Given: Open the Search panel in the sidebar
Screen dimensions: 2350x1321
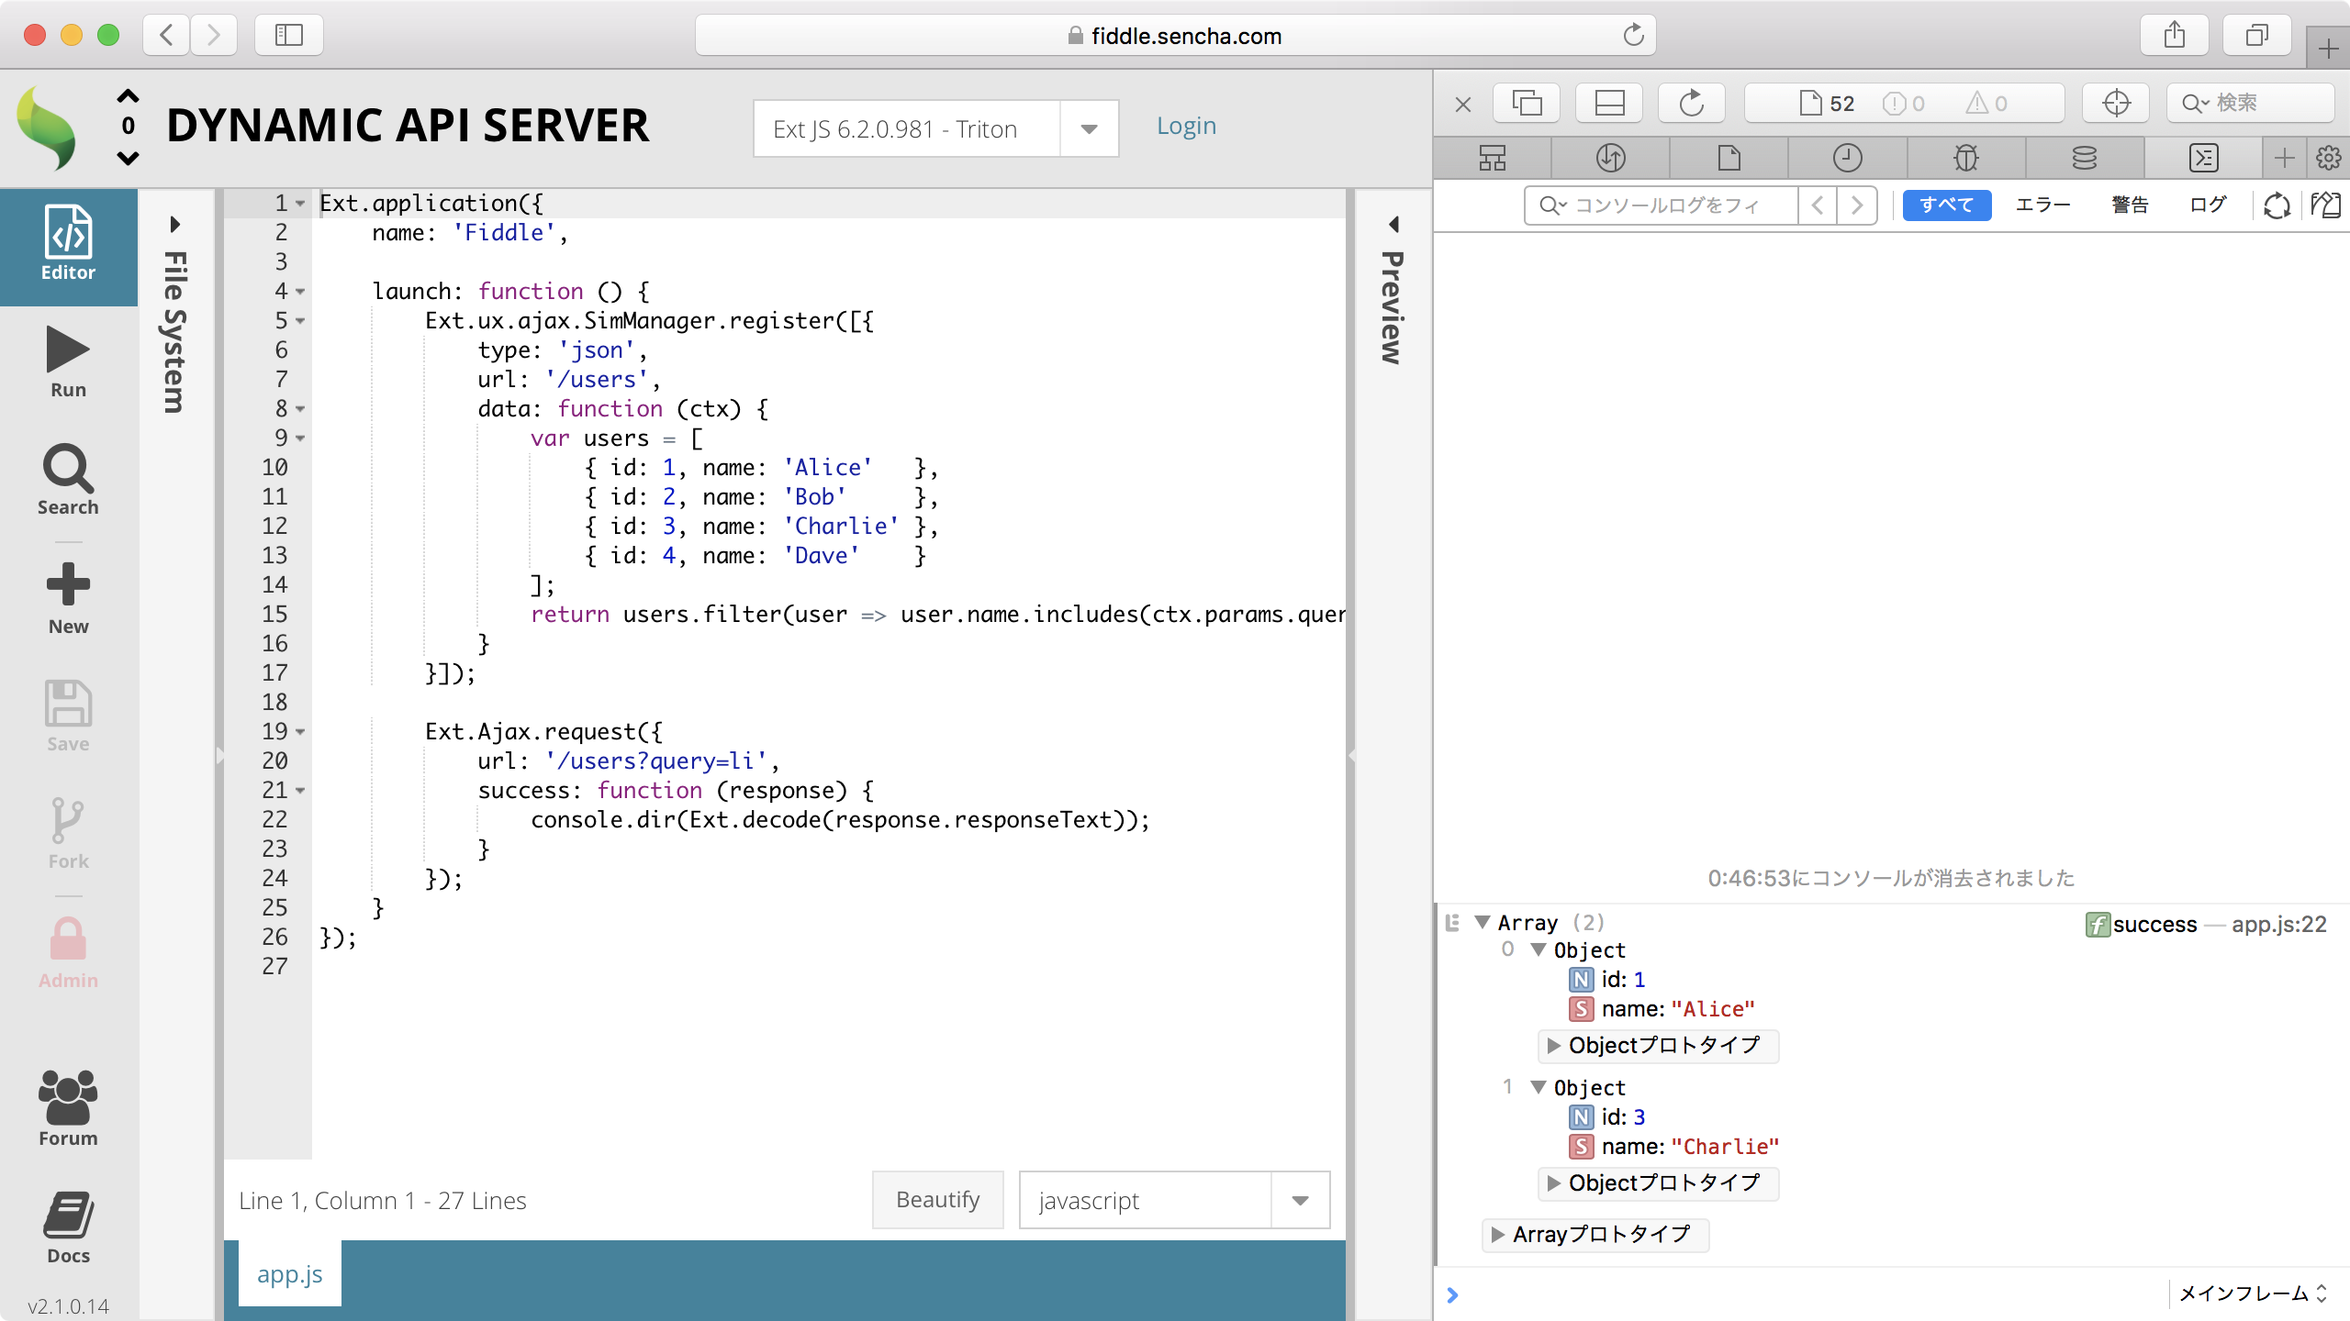Looking at the screenshot, I should click(67, 478).
